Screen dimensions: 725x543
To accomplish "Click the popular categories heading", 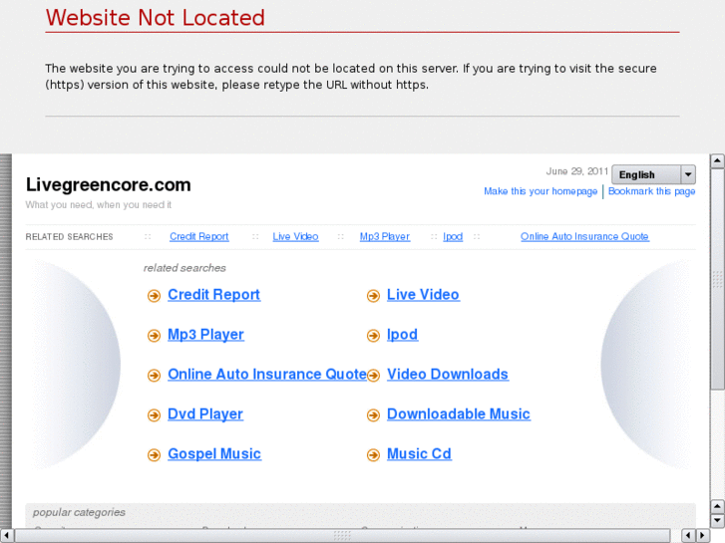I will click(79, 512).
